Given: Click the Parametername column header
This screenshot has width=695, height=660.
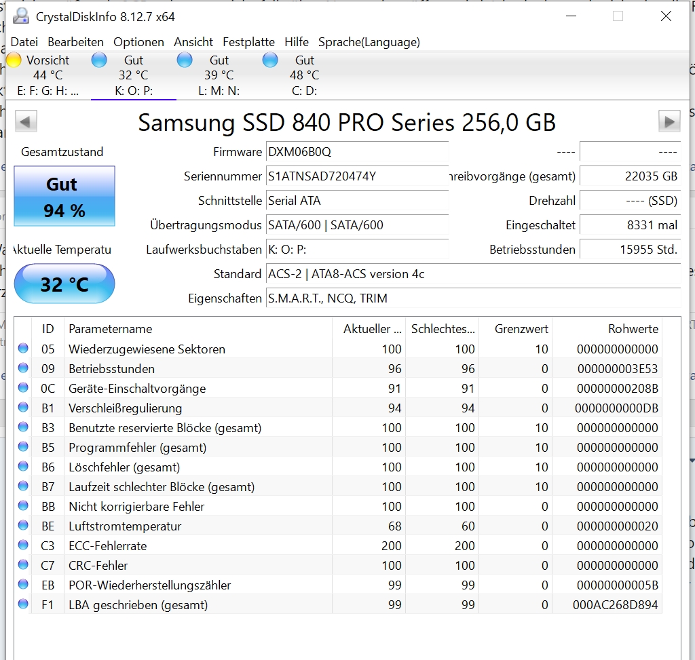Looking at the screenshot, I should [198, 329].
